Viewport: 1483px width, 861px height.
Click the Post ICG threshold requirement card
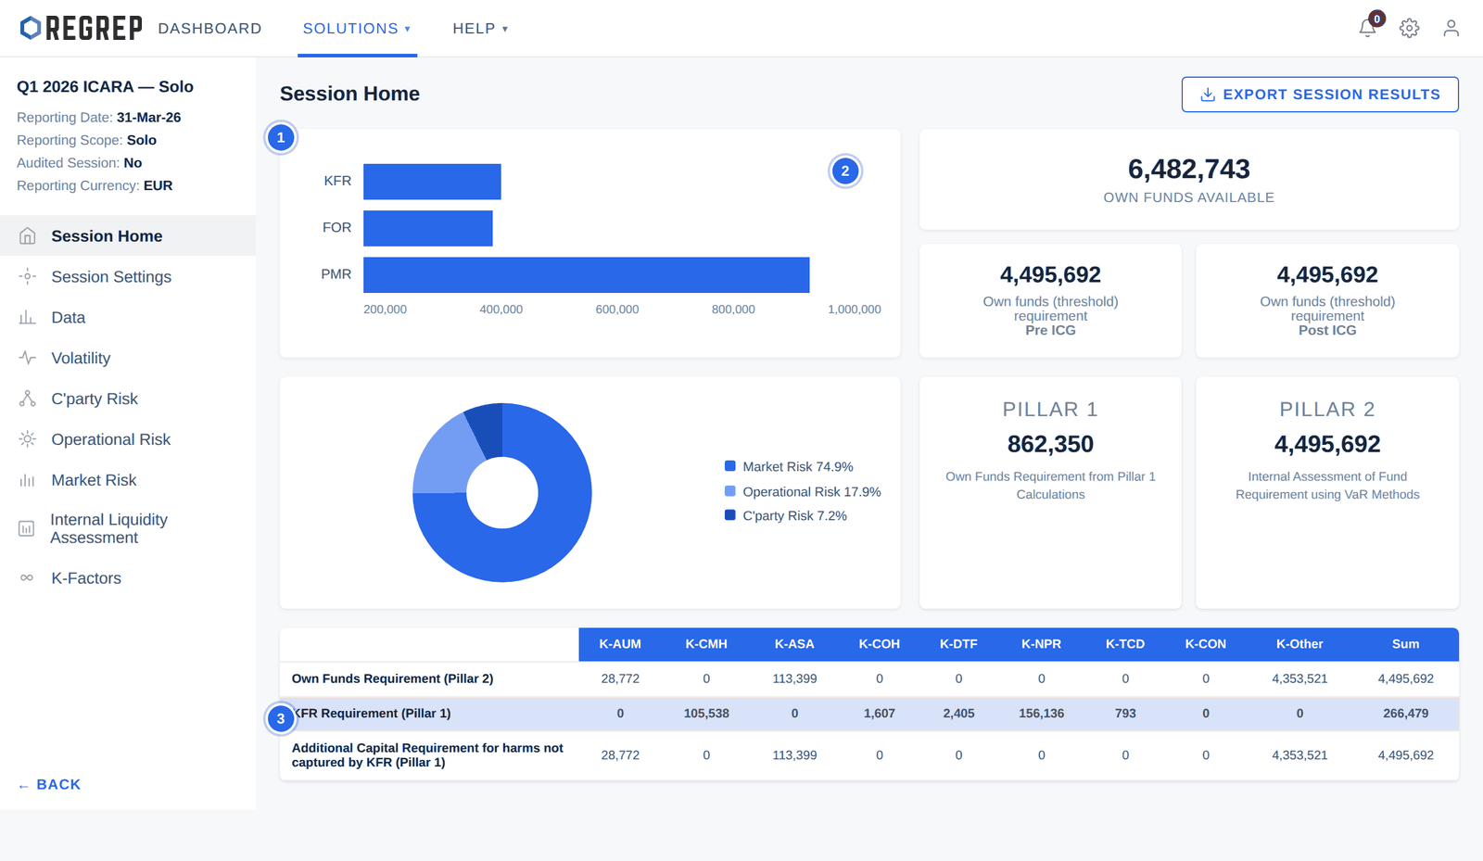[1327, 300]
